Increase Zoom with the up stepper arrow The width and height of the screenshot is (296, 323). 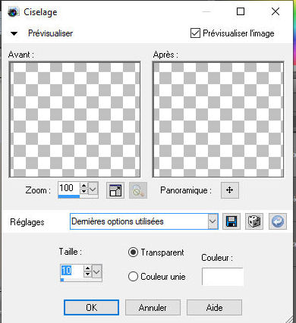(83, 186)
